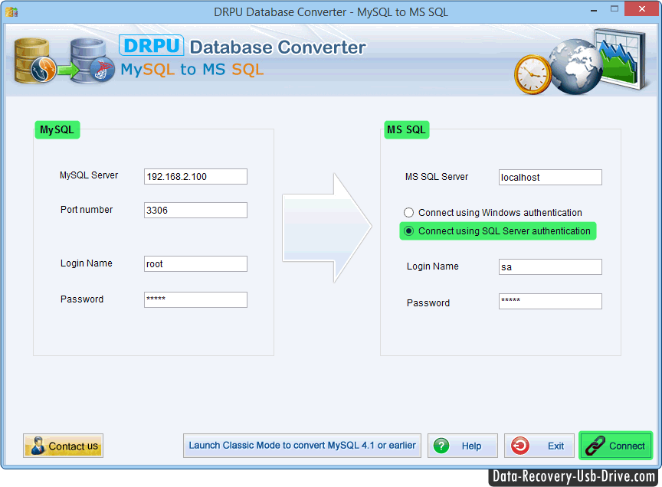Click the MySQL group label

[x=57, y=129]
